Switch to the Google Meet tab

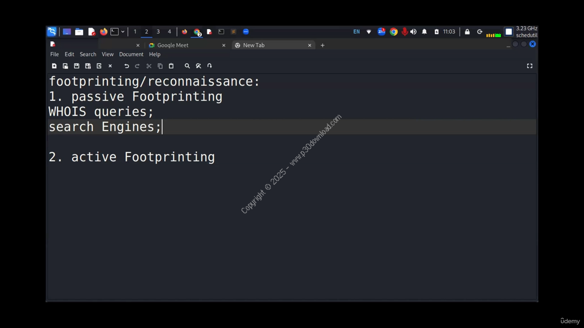pos(172,45)
